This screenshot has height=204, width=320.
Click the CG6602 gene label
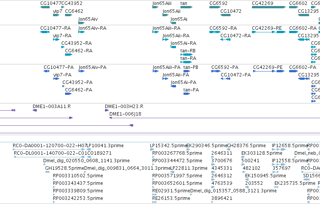tap(298, 3)
